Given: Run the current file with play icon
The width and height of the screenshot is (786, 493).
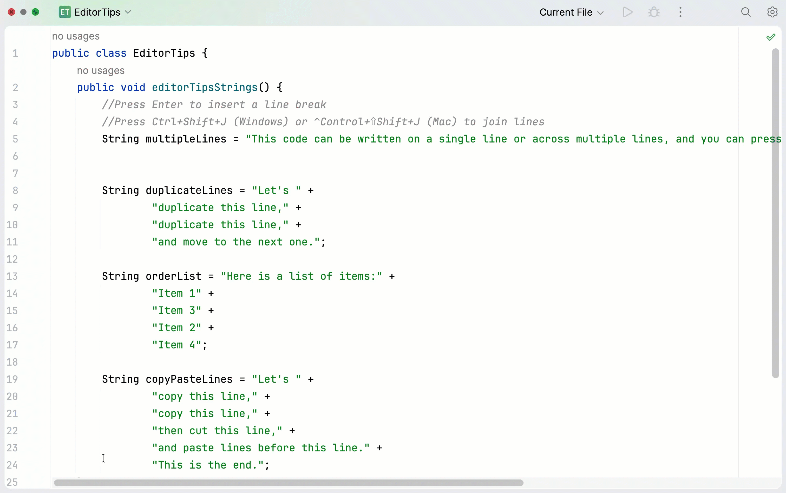Looking at the screenshot, I should point(627,12).
